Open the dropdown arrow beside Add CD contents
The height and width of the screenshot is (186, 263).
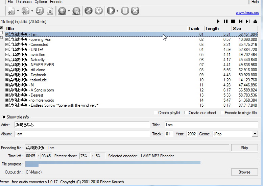[32, 11]
